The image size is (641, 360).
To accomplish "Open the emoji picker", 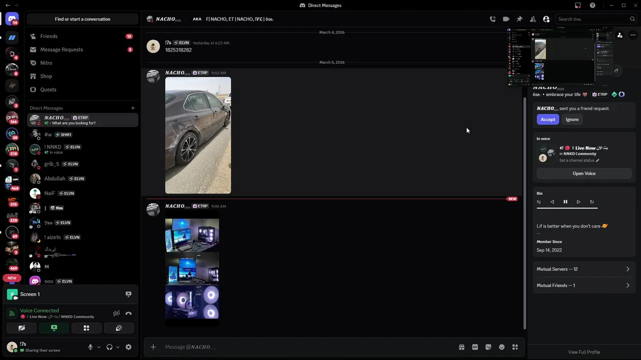I will [x=502, y=347].
